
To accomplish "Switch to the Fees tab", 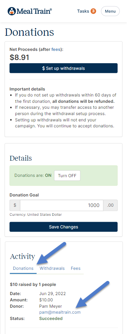I will [76, 268].
